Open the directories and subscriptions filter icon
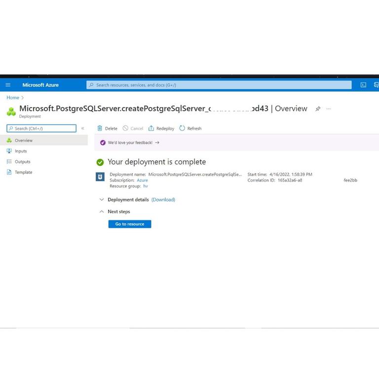The image size is (379, 379). (376, 85)
